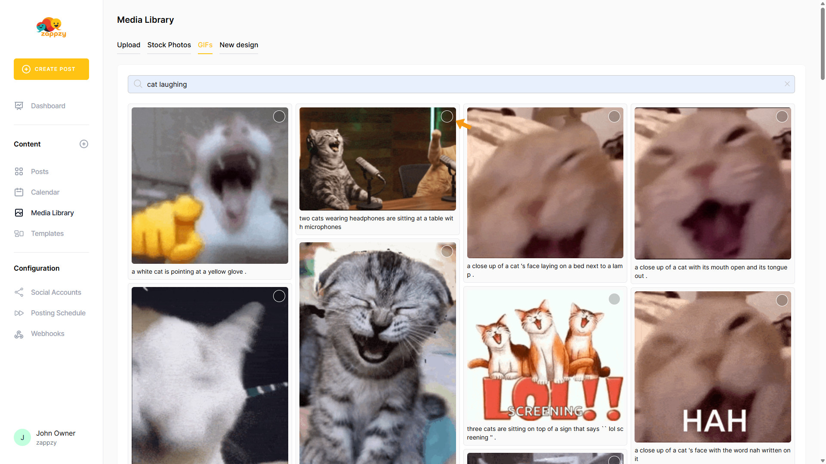Open the New design tab
826x464 pixels.
pos(238,45)
